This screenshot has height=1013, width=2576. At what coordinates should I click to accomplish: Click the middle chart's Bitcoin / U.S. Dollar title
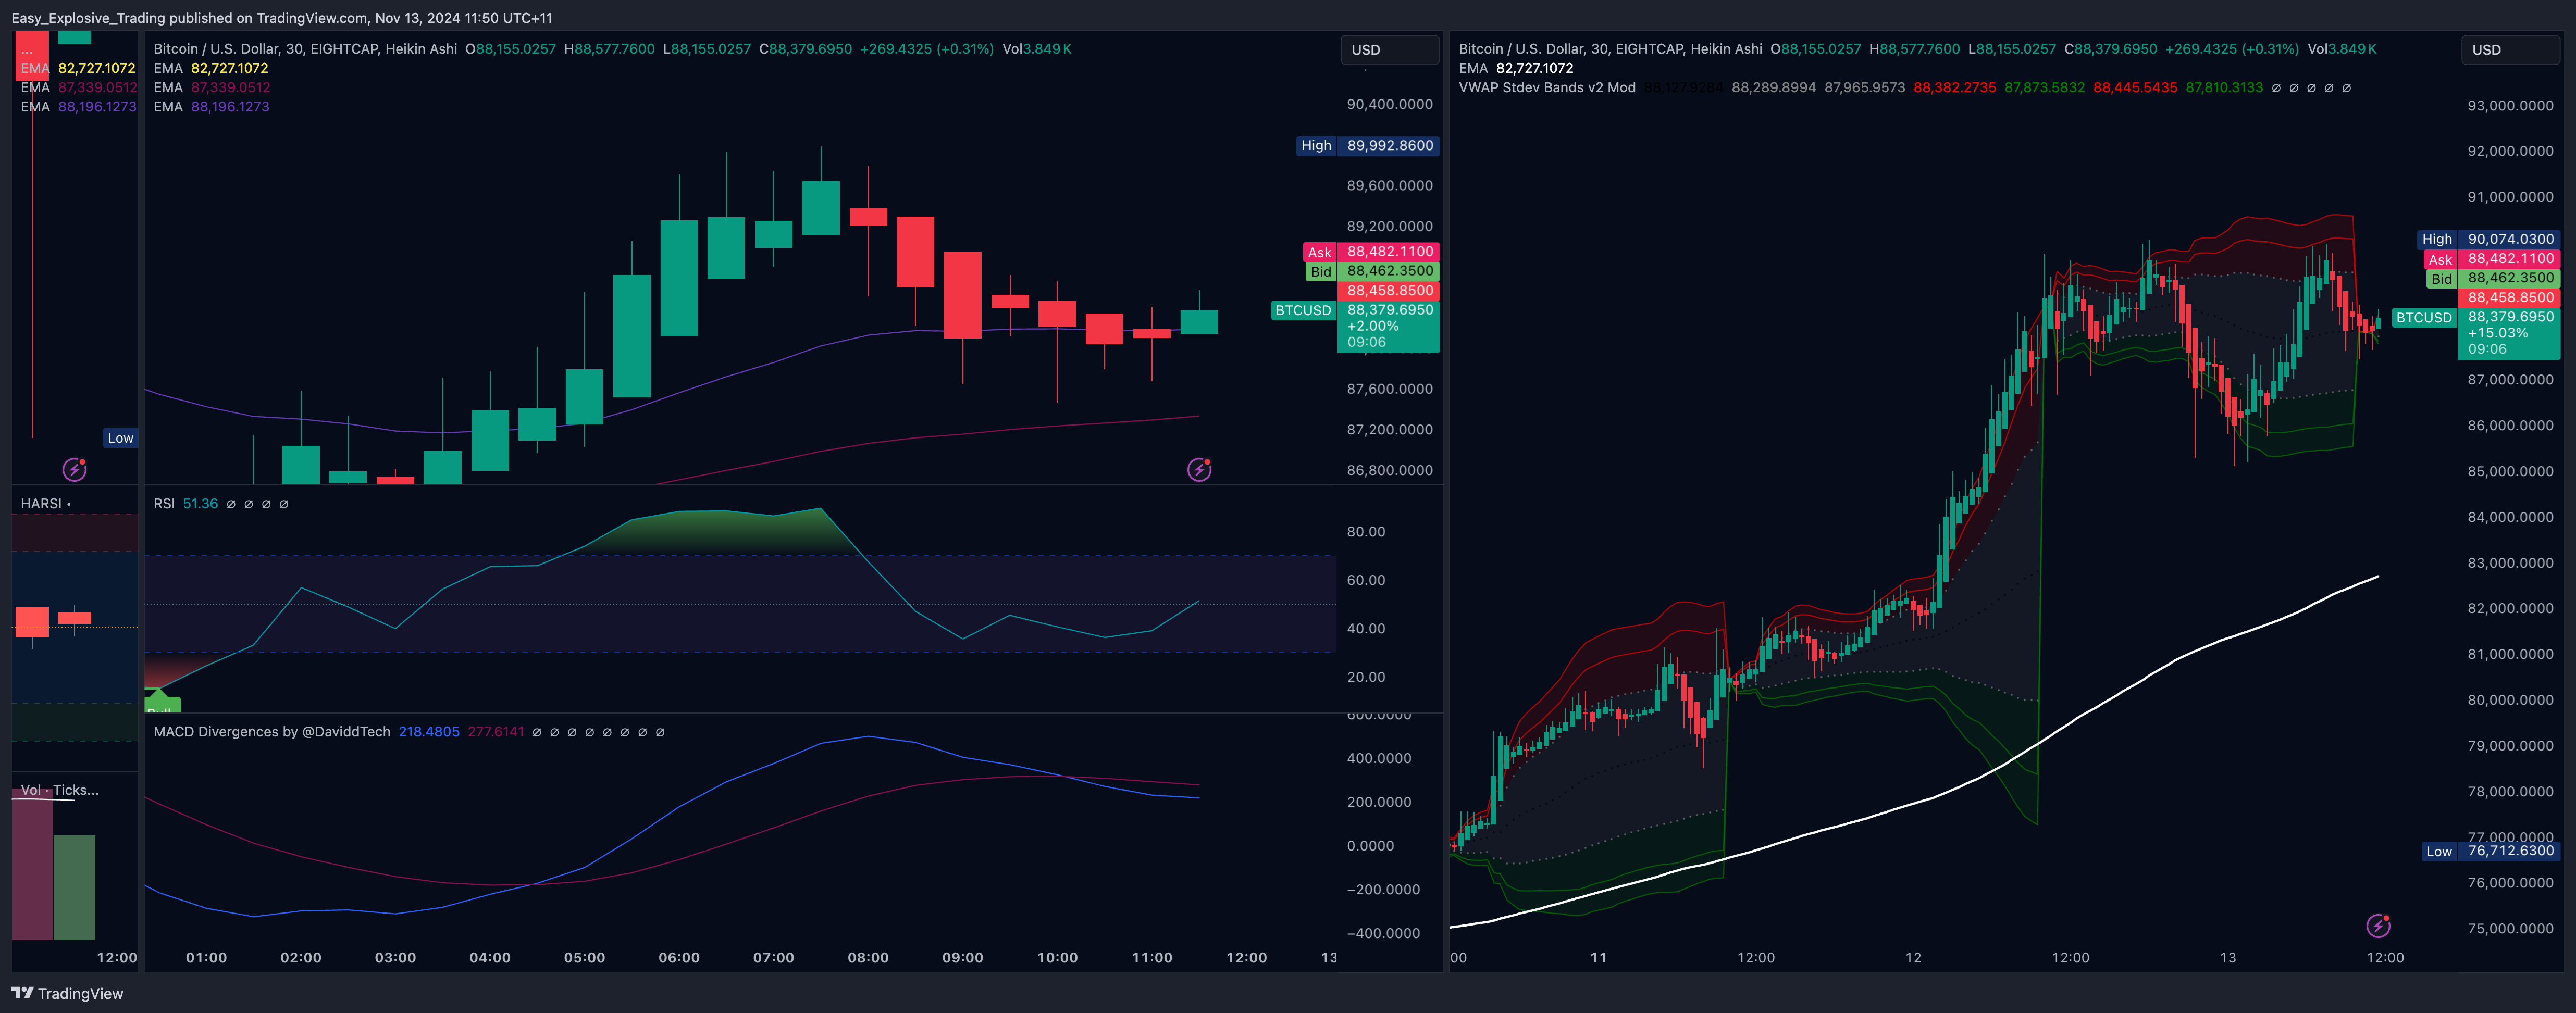click(305, 49)
